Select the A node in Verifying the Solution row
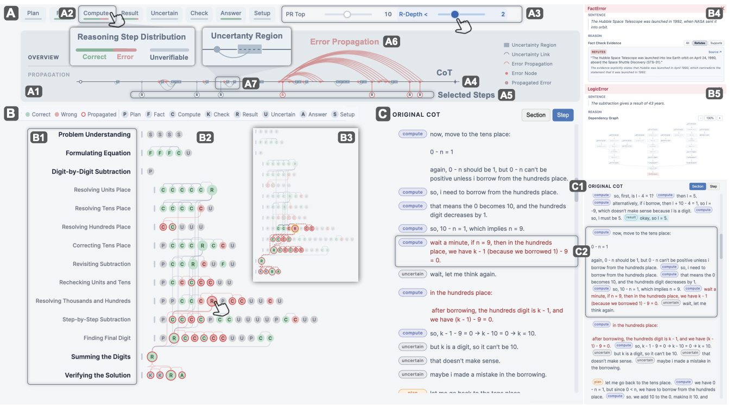734x406 pixels. (x=182, y=375)
